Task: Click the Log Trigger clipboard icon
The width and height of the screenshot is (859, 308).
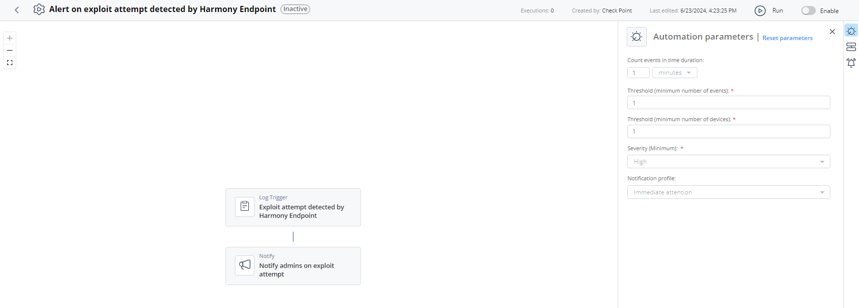Action: click(x=245, y=206)
